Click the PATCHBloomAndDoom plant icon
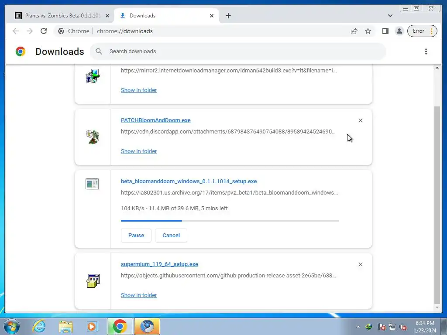Viewport: 447px width, 335px height. pos(93,137)
